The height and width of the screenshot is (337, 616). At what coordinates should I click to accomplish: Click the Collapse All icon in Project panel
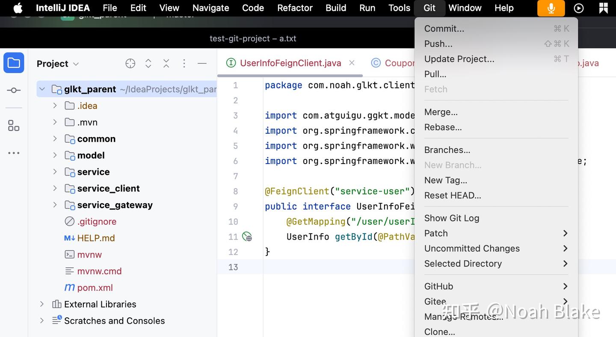coord(166,64)
